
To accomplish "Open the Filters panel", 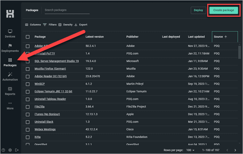I will pos(50,25).
